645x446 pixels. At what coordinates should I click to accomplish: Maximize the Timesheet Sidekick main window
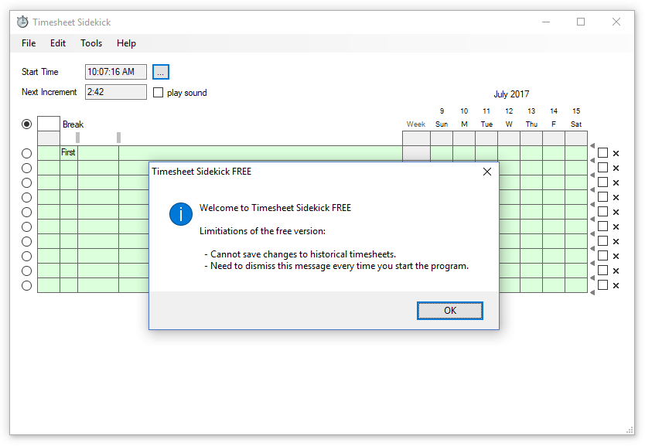[581, 22]
